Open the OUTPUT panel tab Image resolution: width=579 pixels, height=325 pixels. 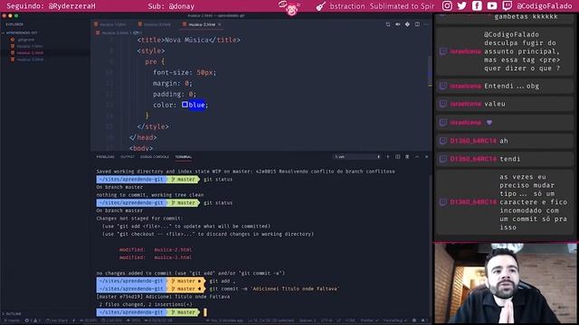[128, 157]
